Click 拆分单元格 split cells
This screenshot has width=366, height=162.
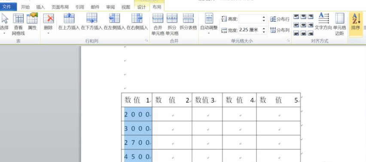tap(172, 24)
